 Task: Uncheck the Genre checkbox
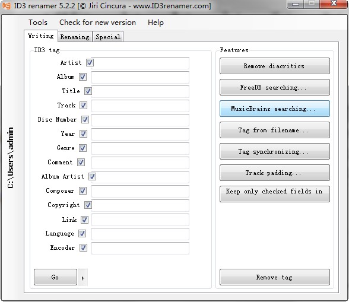83,148
